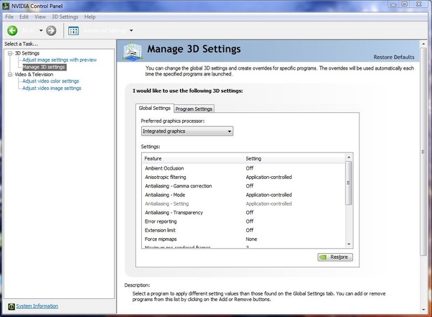Collapse the Video & Television tree node

[9, 74]
